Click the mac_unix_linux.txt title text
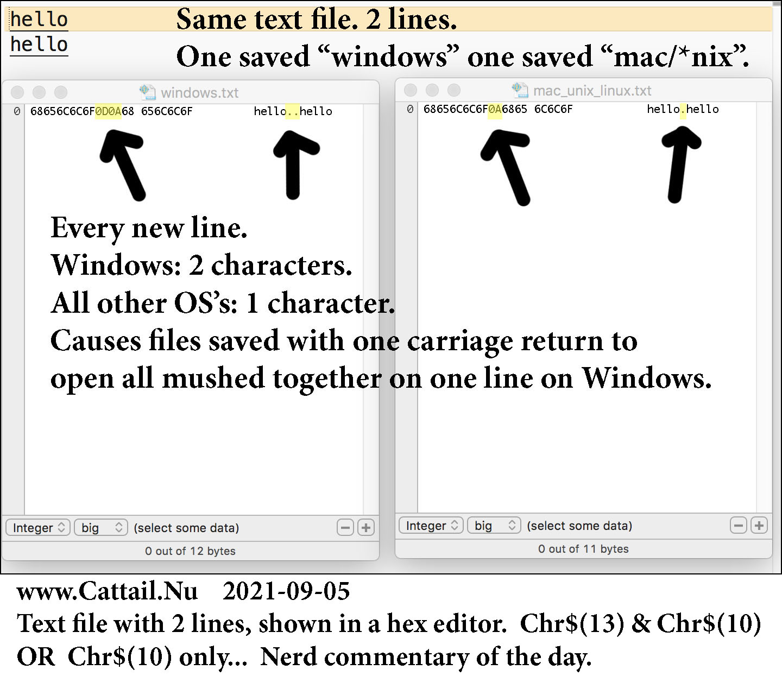The height and width of the screenshot is (676, 782). pyautogui.click(x=592, y=91)
